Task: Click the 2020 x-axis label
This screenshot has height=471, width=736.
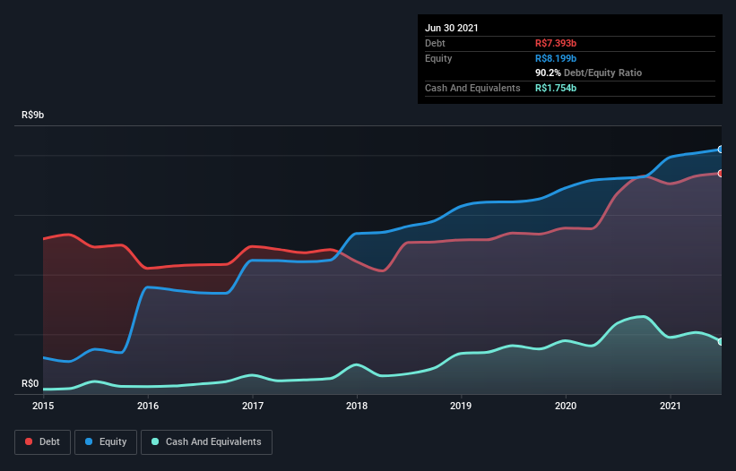Action: tap(566, 406)
